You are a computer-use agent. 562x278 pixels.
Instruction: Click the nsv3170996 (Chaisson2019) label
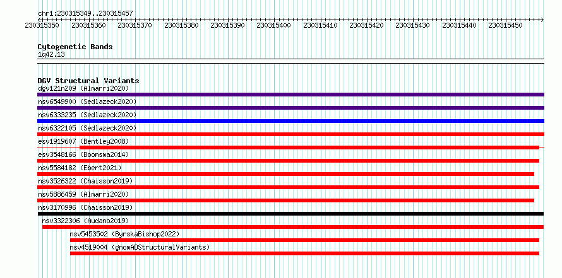point(85,207)
